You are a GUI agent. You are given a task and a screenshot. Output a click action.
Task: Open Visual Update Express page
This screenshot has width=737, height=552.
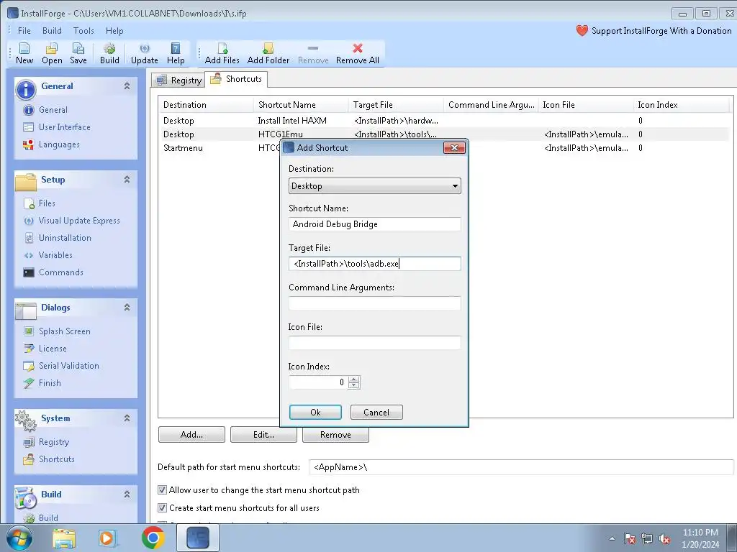tap(79, 221)
